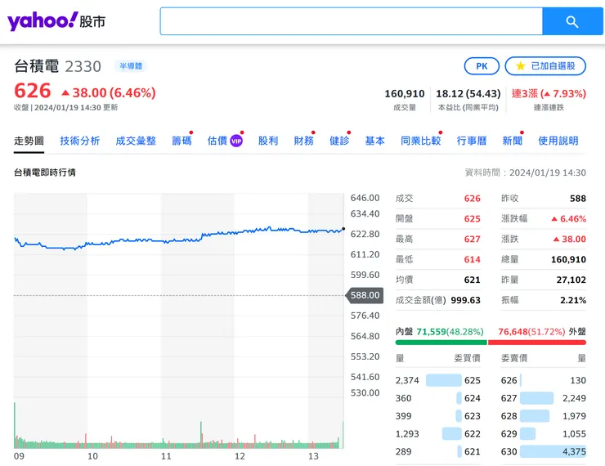Viewport: 605px width, 466px height.
Task: Switch to the 健診 tab
Action: coord(339,141)
